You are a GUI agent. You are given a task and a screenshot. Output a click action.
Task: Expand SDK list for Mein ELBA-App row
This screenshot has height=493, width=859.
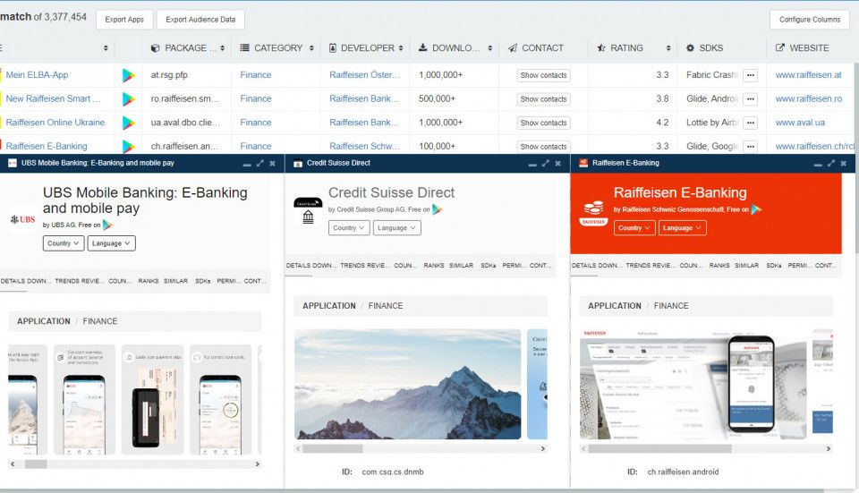point(751,75)
